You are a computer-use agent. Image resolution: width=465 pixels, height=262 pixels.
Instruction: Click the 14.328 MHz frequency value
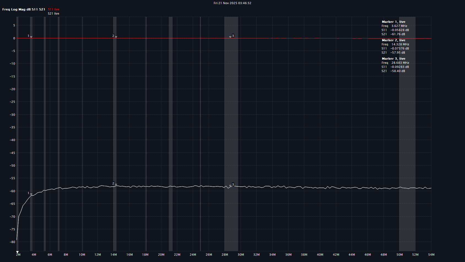coord(400,44)
